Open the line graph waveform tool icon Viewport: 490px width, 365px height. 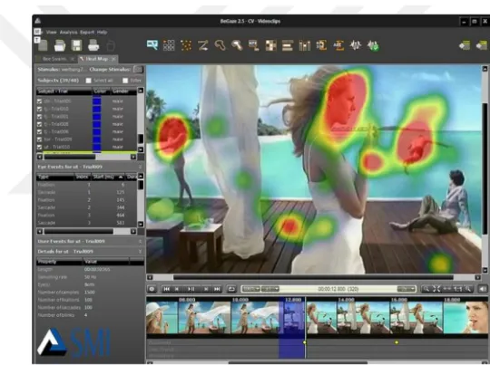(x=356, y=45)
